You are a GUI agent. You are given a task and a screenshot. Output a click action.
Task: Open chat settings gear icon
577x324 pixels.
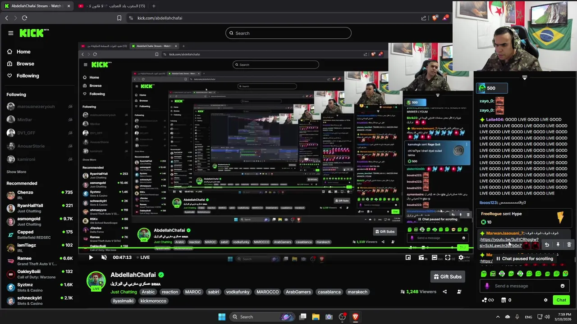545,300
